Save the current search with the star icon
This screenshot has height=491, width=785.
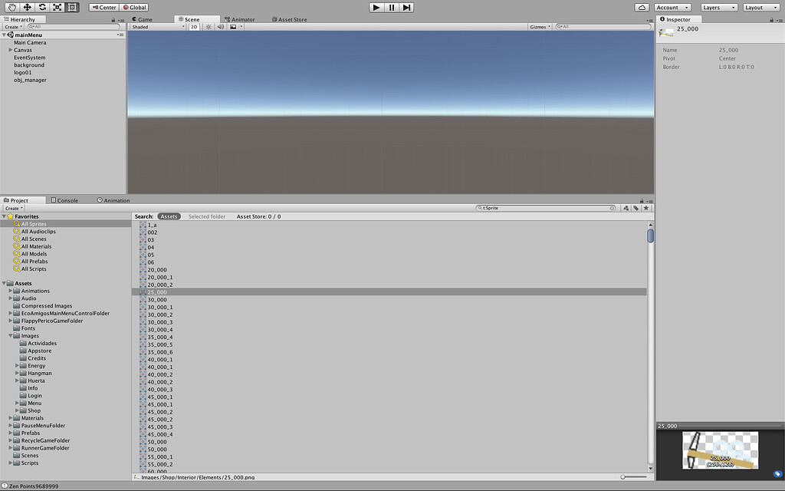tap(646, 208)
